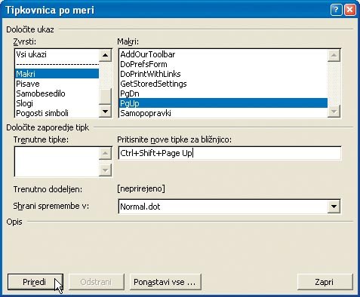Select the PgUp macro

223,103
